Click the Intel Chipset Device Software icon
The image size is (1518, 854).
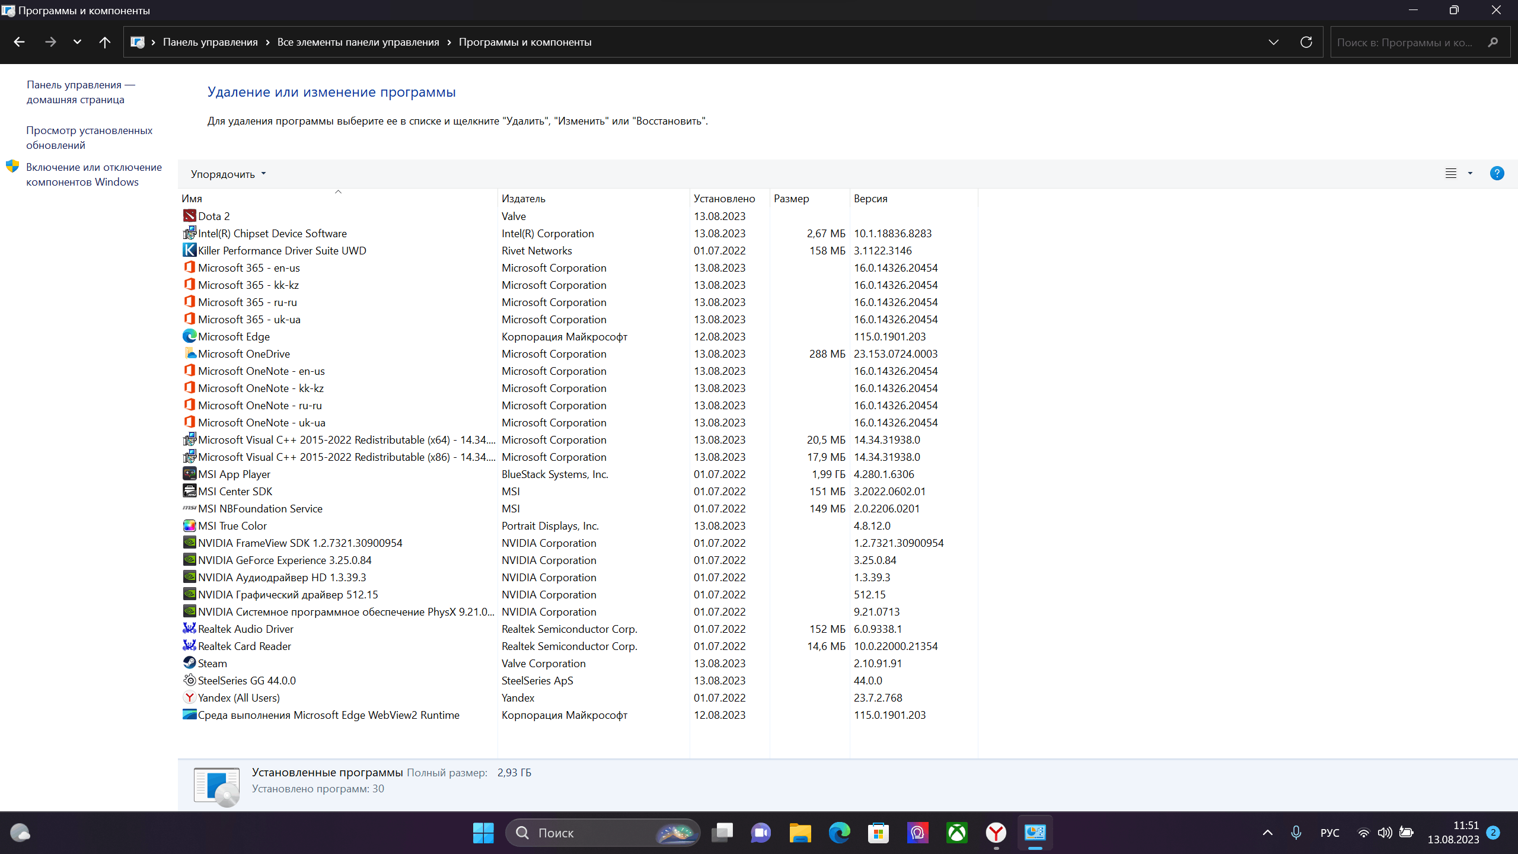click(x=189, y=233)
